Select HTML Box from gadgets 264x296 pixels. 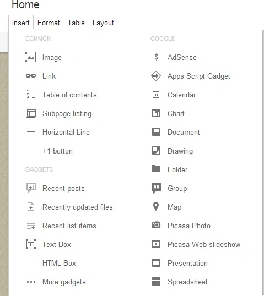click(x=59, y=263)
